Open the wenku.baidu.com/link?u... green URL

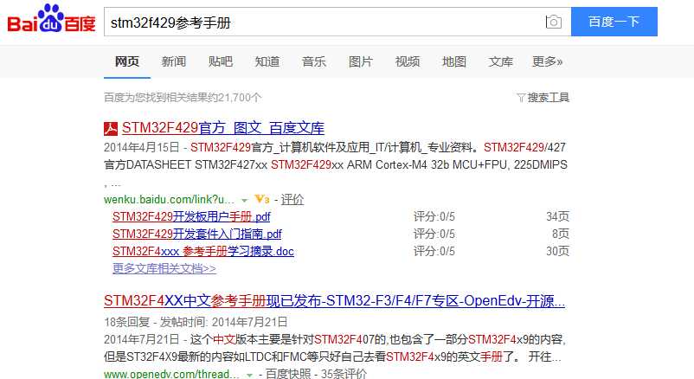tap(169, 200)
